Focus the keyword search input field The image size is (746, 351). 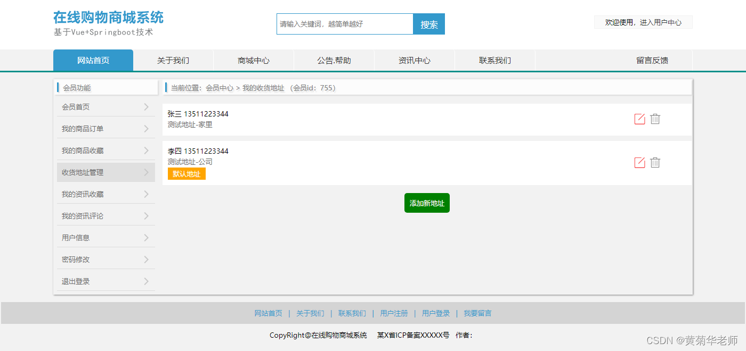(x=345, y=24)
